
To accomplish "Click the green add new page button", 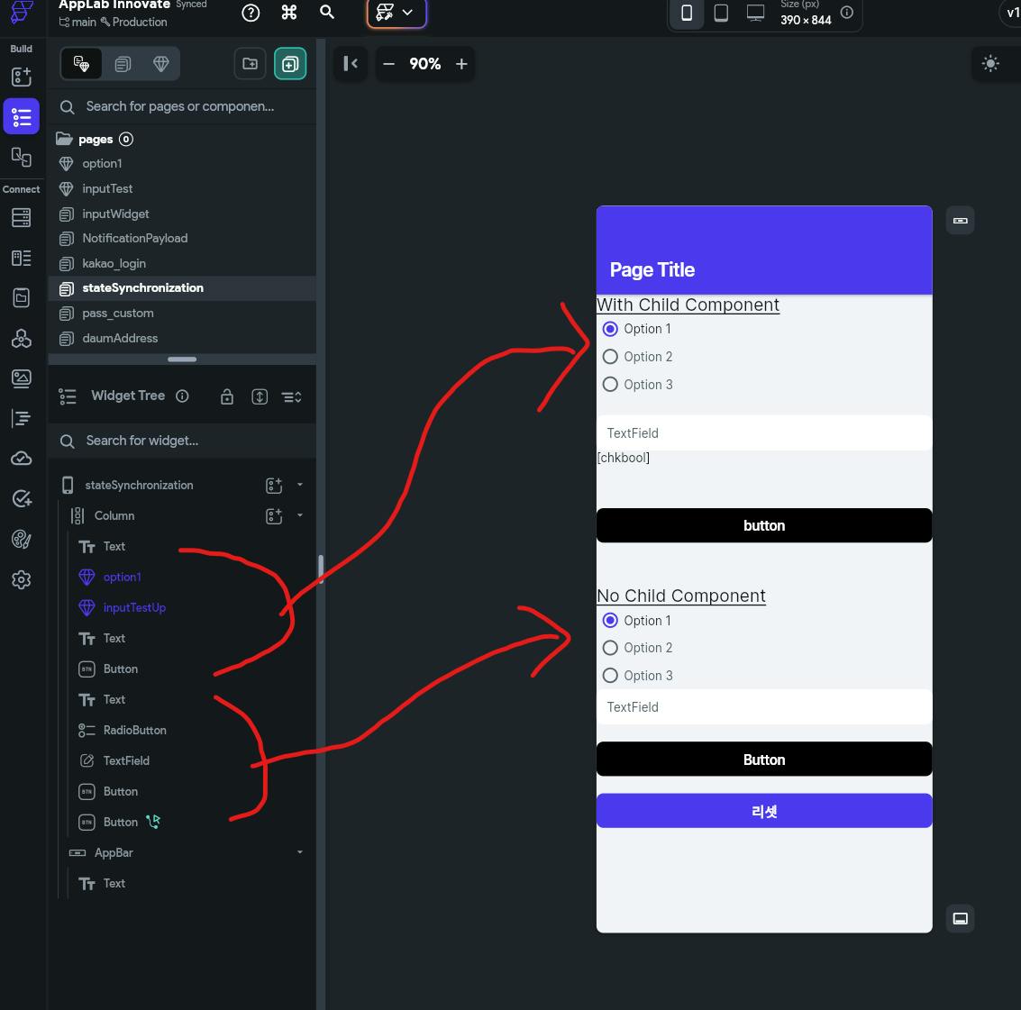I will click(x=290, y=64).
